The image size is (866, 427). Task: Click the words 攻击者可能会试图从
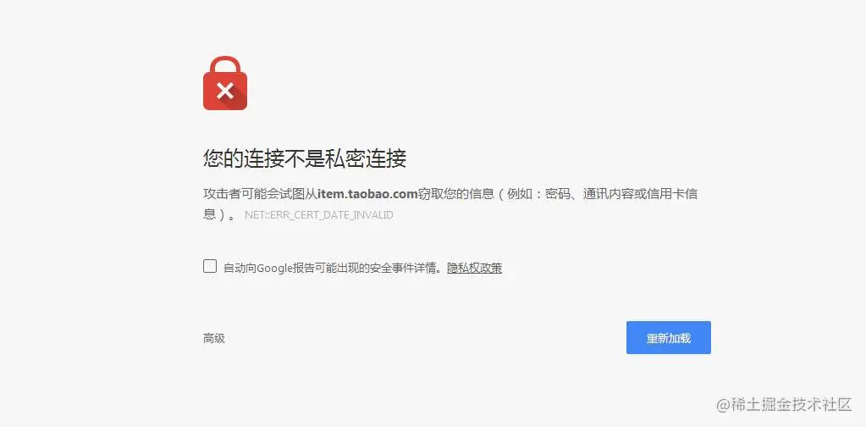[x=260, y=194]
